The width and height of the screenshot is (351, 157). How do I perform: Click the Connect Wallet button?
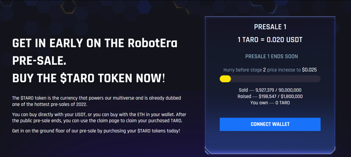click(x=270, y=124)
